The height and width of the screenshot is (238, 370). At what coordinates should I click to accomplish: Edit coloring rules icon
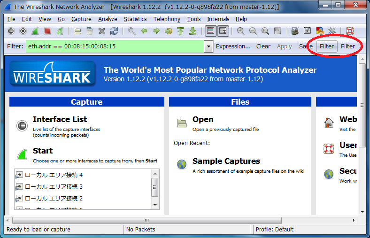click(x=319, y=31)
